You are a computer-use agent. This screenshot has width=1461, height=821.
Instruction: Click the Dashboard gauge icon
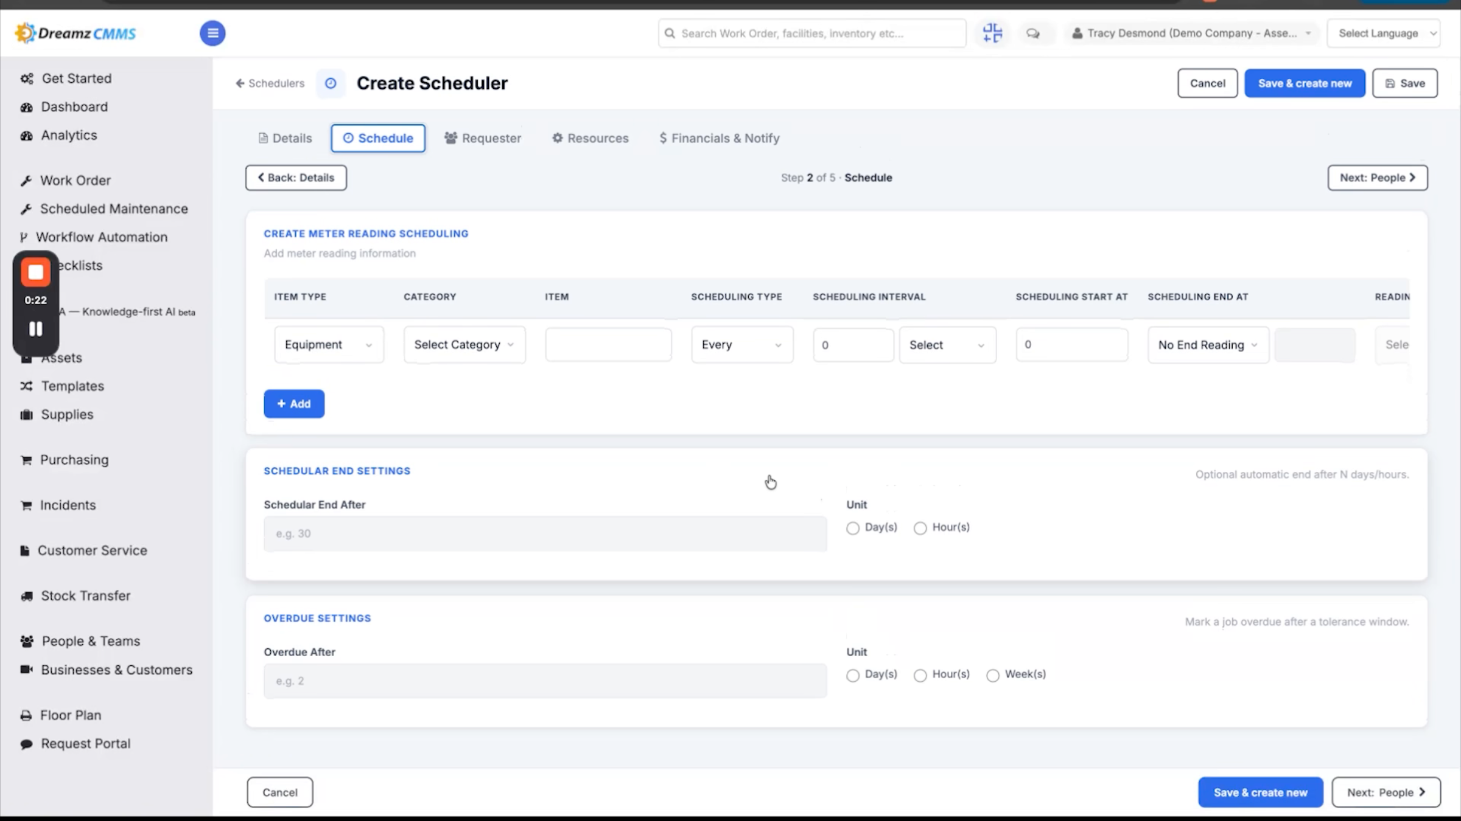[x=26, y=107]
